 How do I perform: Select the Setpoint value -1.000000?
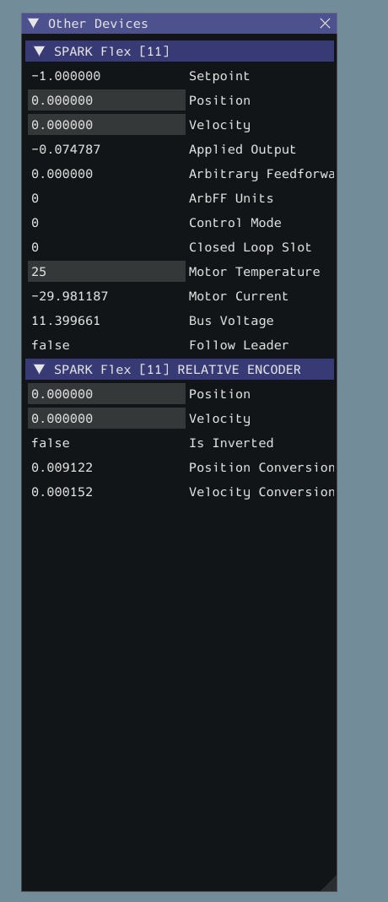66,76
